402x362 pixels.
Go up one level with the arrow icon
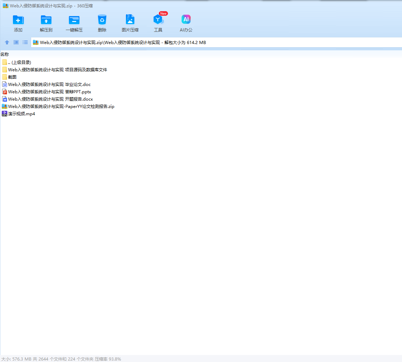point(7,43)
